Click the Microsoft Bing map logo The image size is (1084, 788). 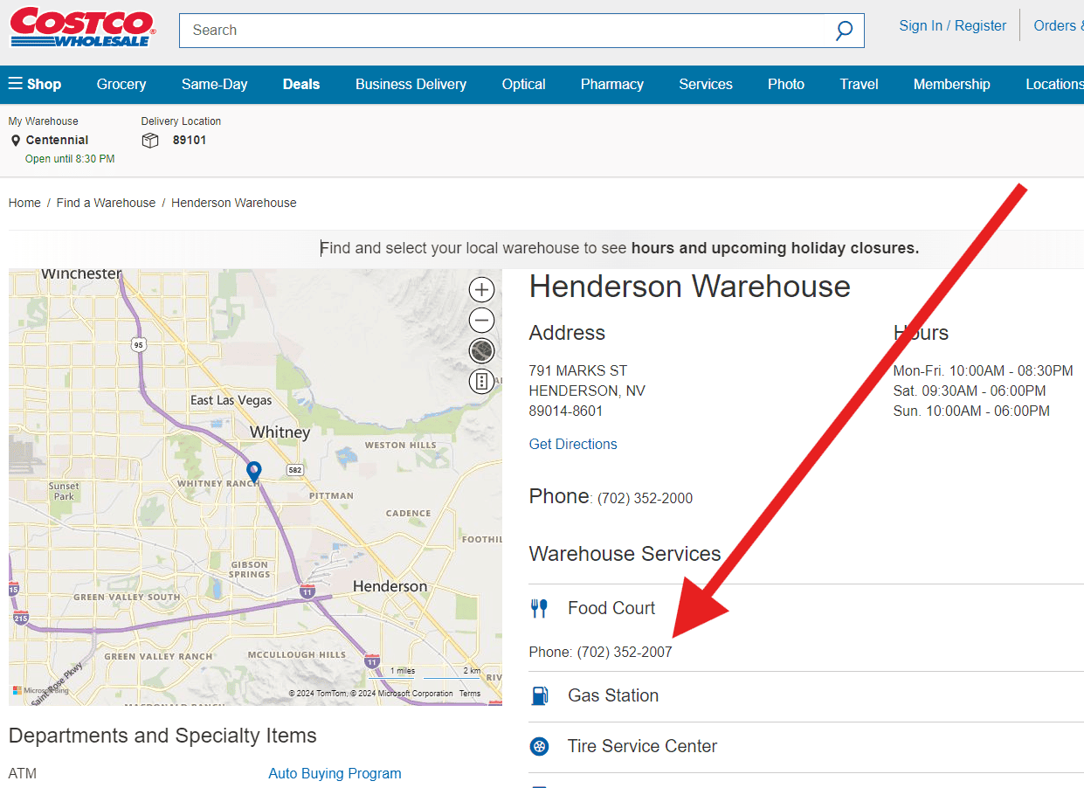[40, 691]
